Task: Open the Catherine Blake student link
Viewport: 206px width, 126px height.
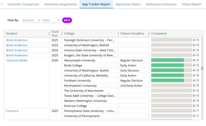Action: pos(17,60)
